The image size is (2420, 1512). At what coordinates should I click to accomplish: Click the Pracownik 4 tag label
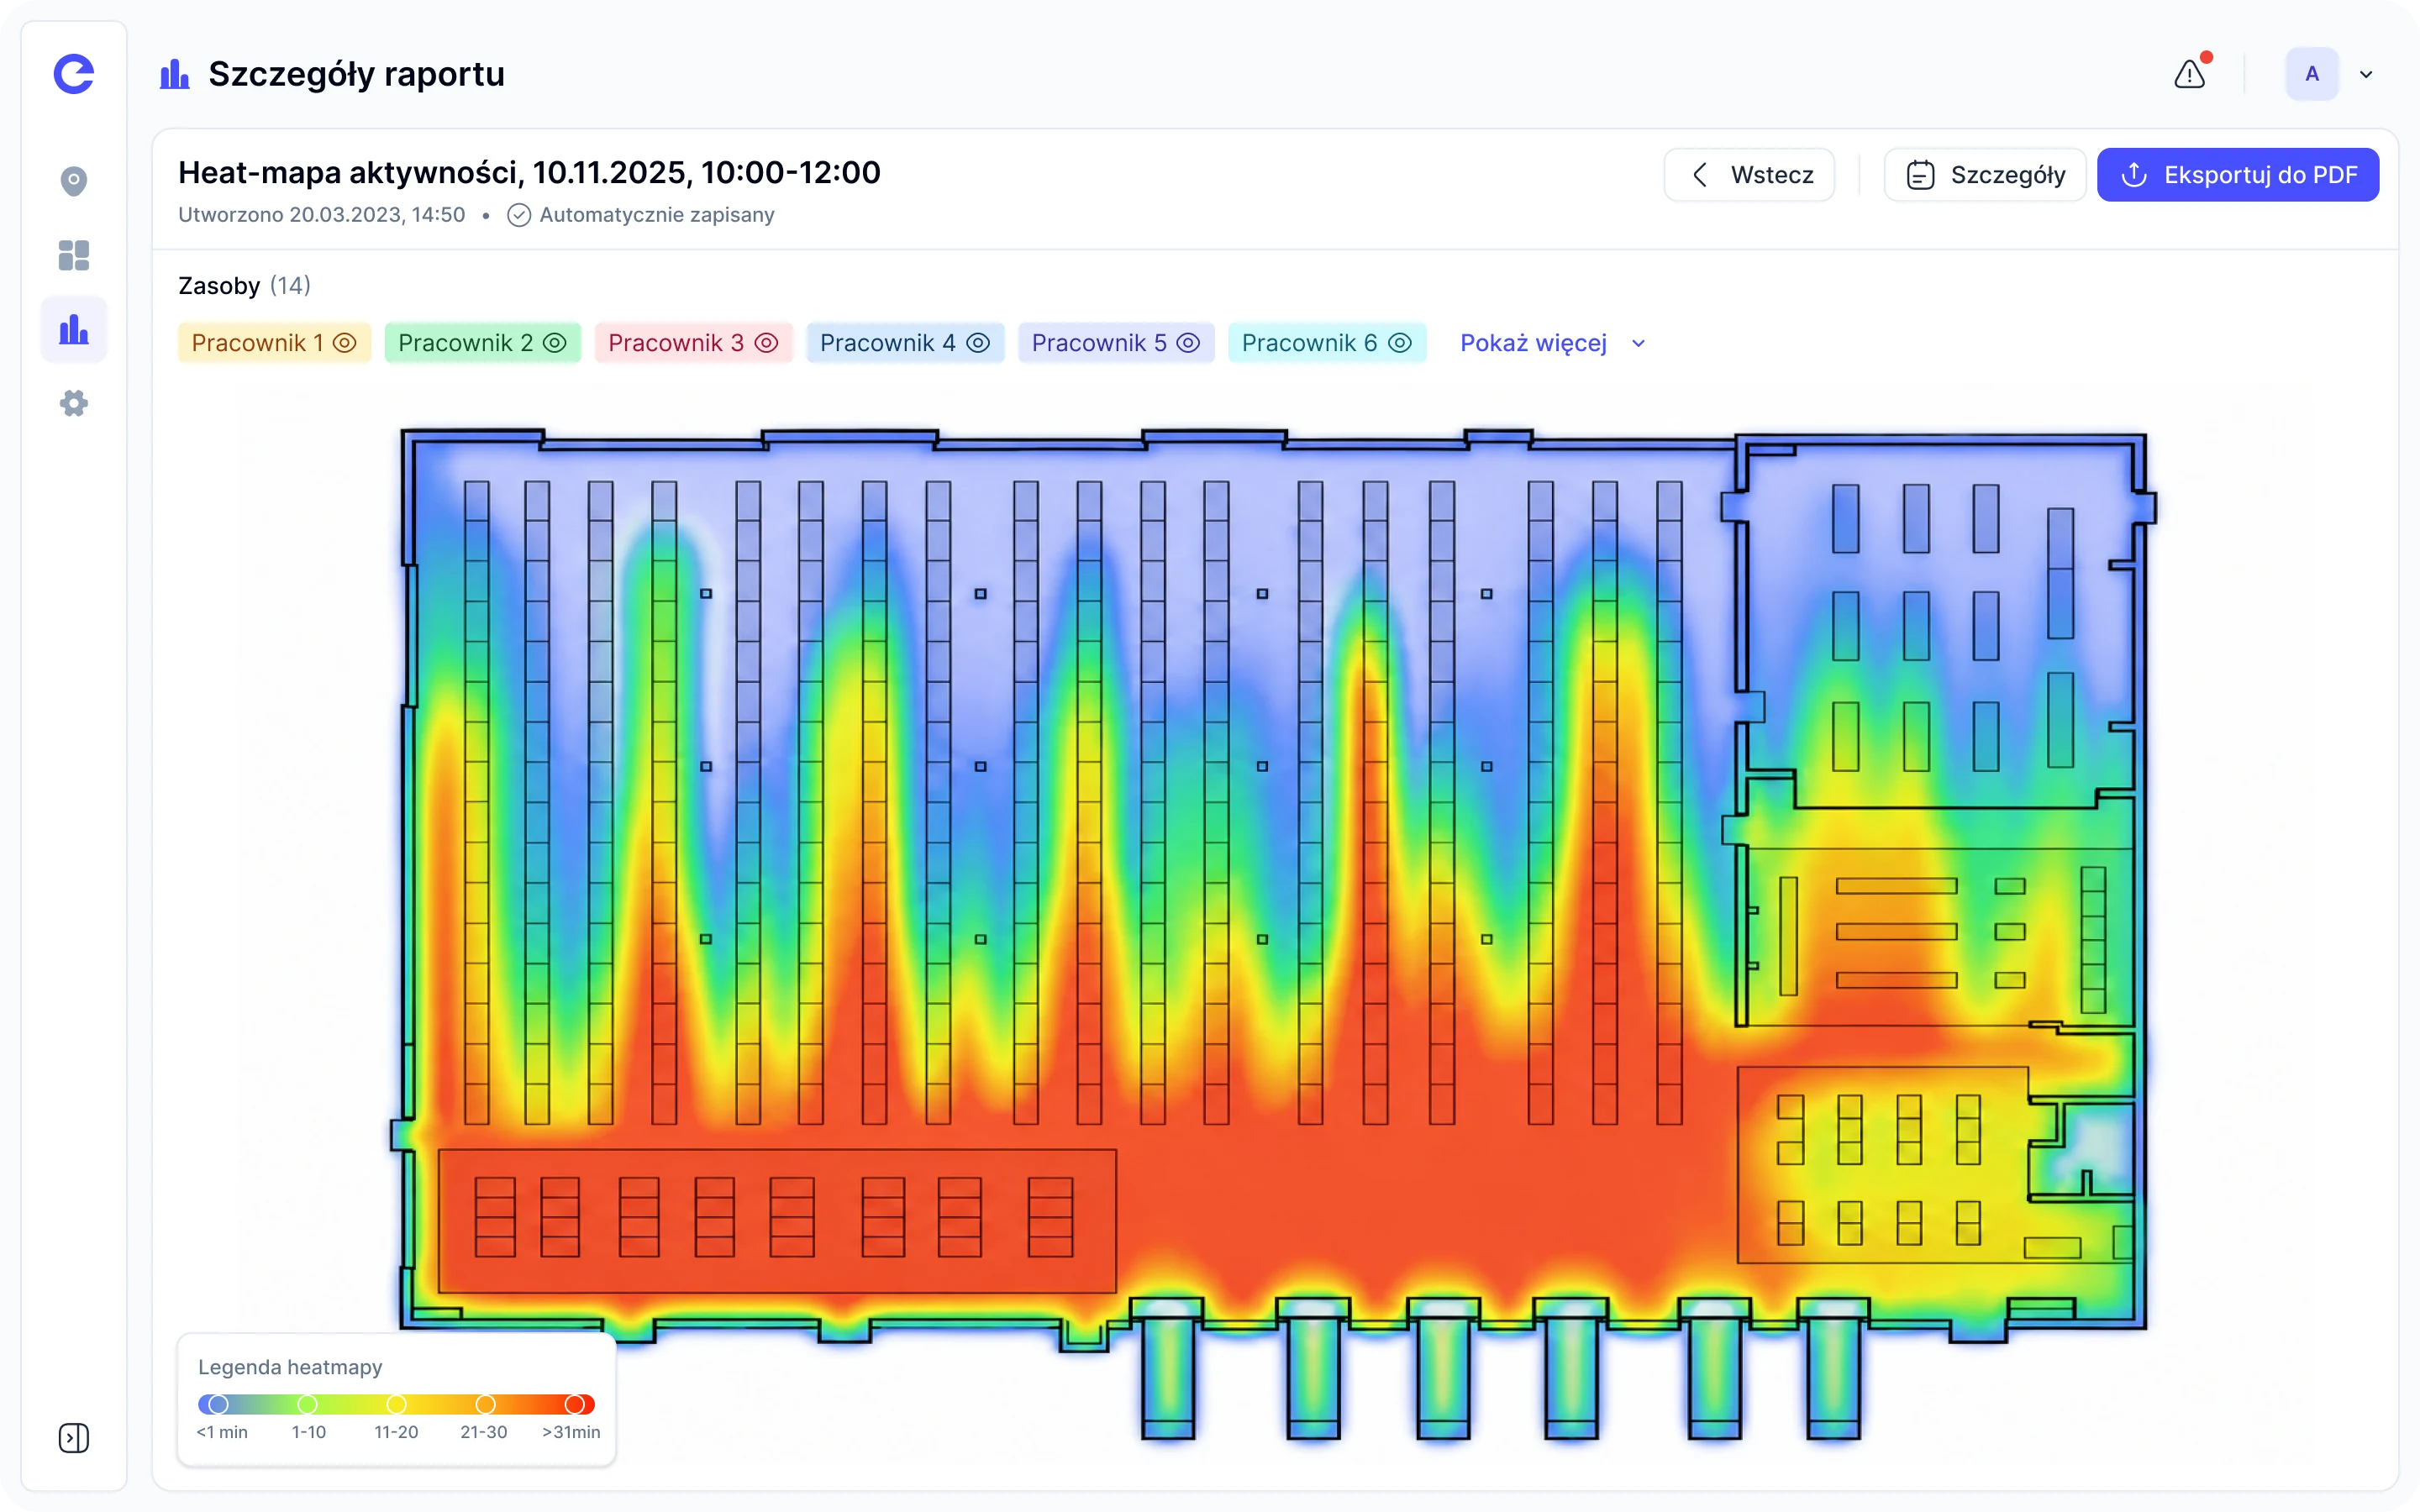pos(887,343)
